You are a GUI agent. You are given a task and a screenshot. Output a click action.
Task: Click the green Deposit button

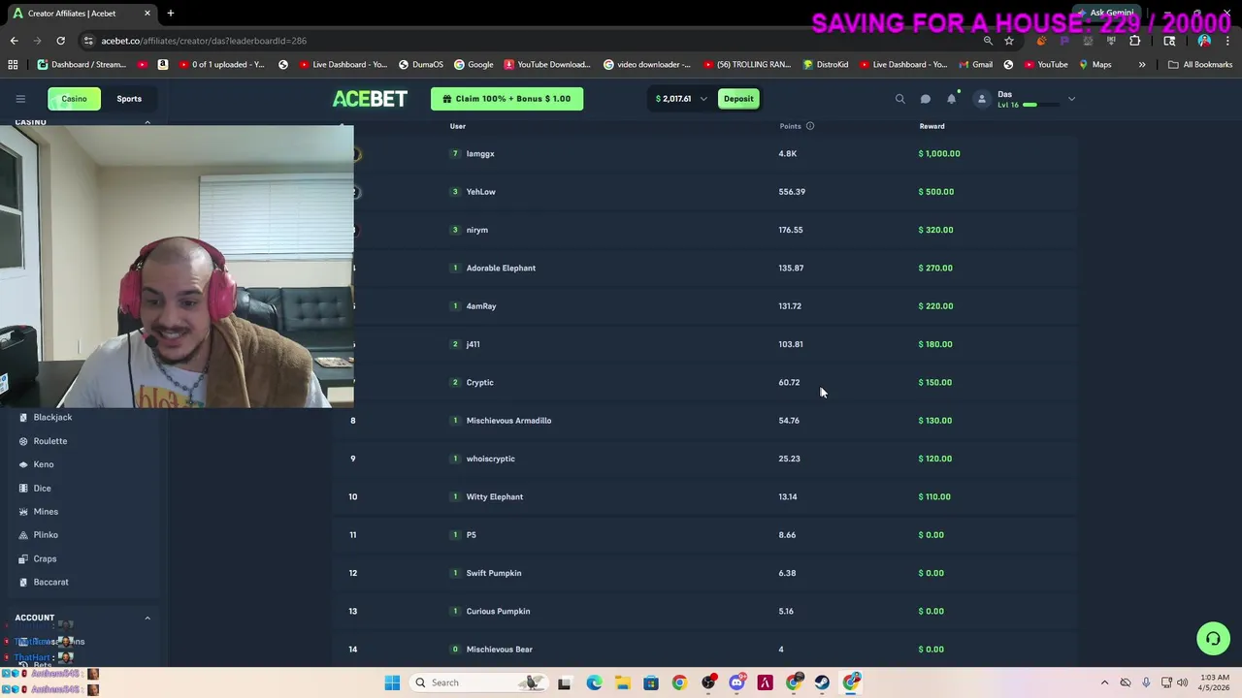tap(738, 99)
